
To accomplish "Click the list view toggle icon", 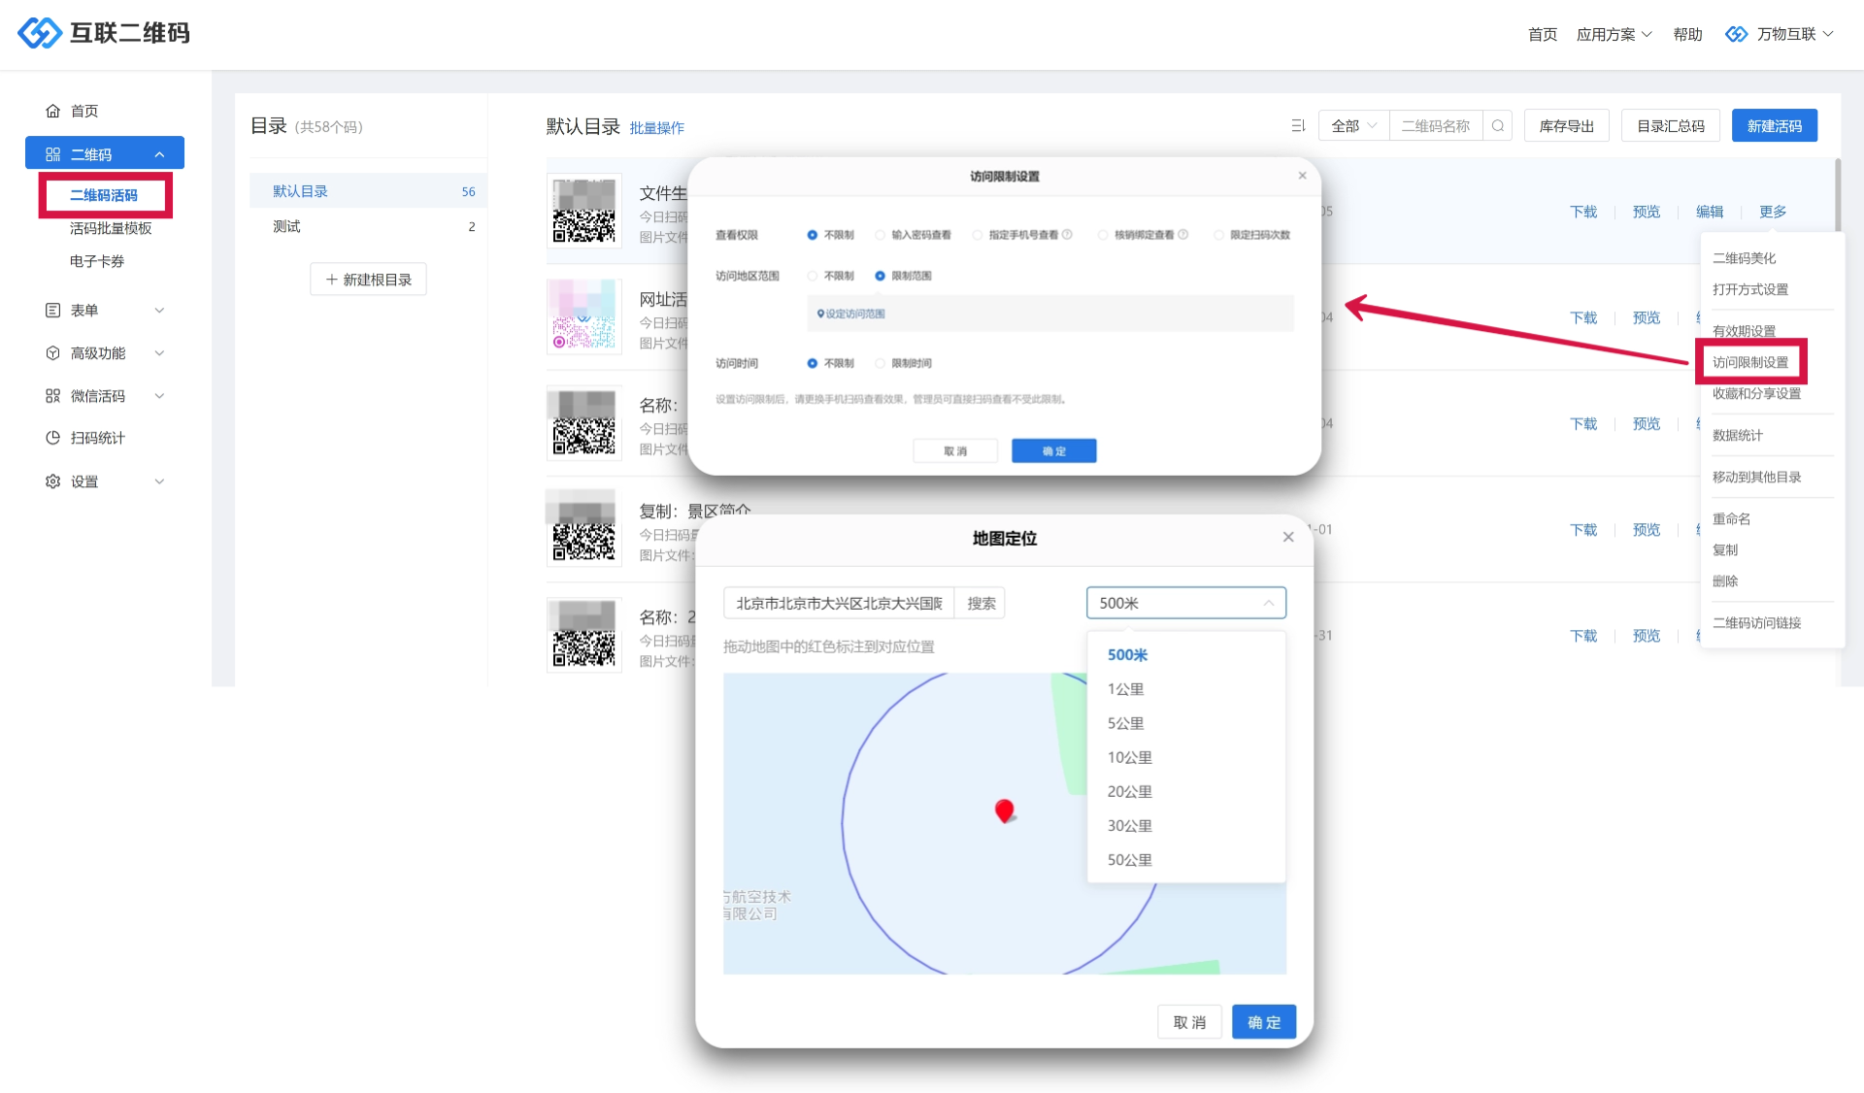I will coord(1298,126).
